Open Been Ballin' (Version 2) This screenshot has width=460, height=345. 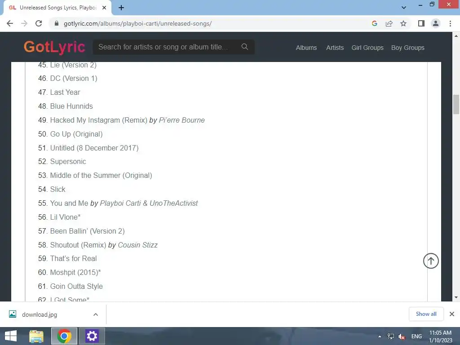pos(88,231)
